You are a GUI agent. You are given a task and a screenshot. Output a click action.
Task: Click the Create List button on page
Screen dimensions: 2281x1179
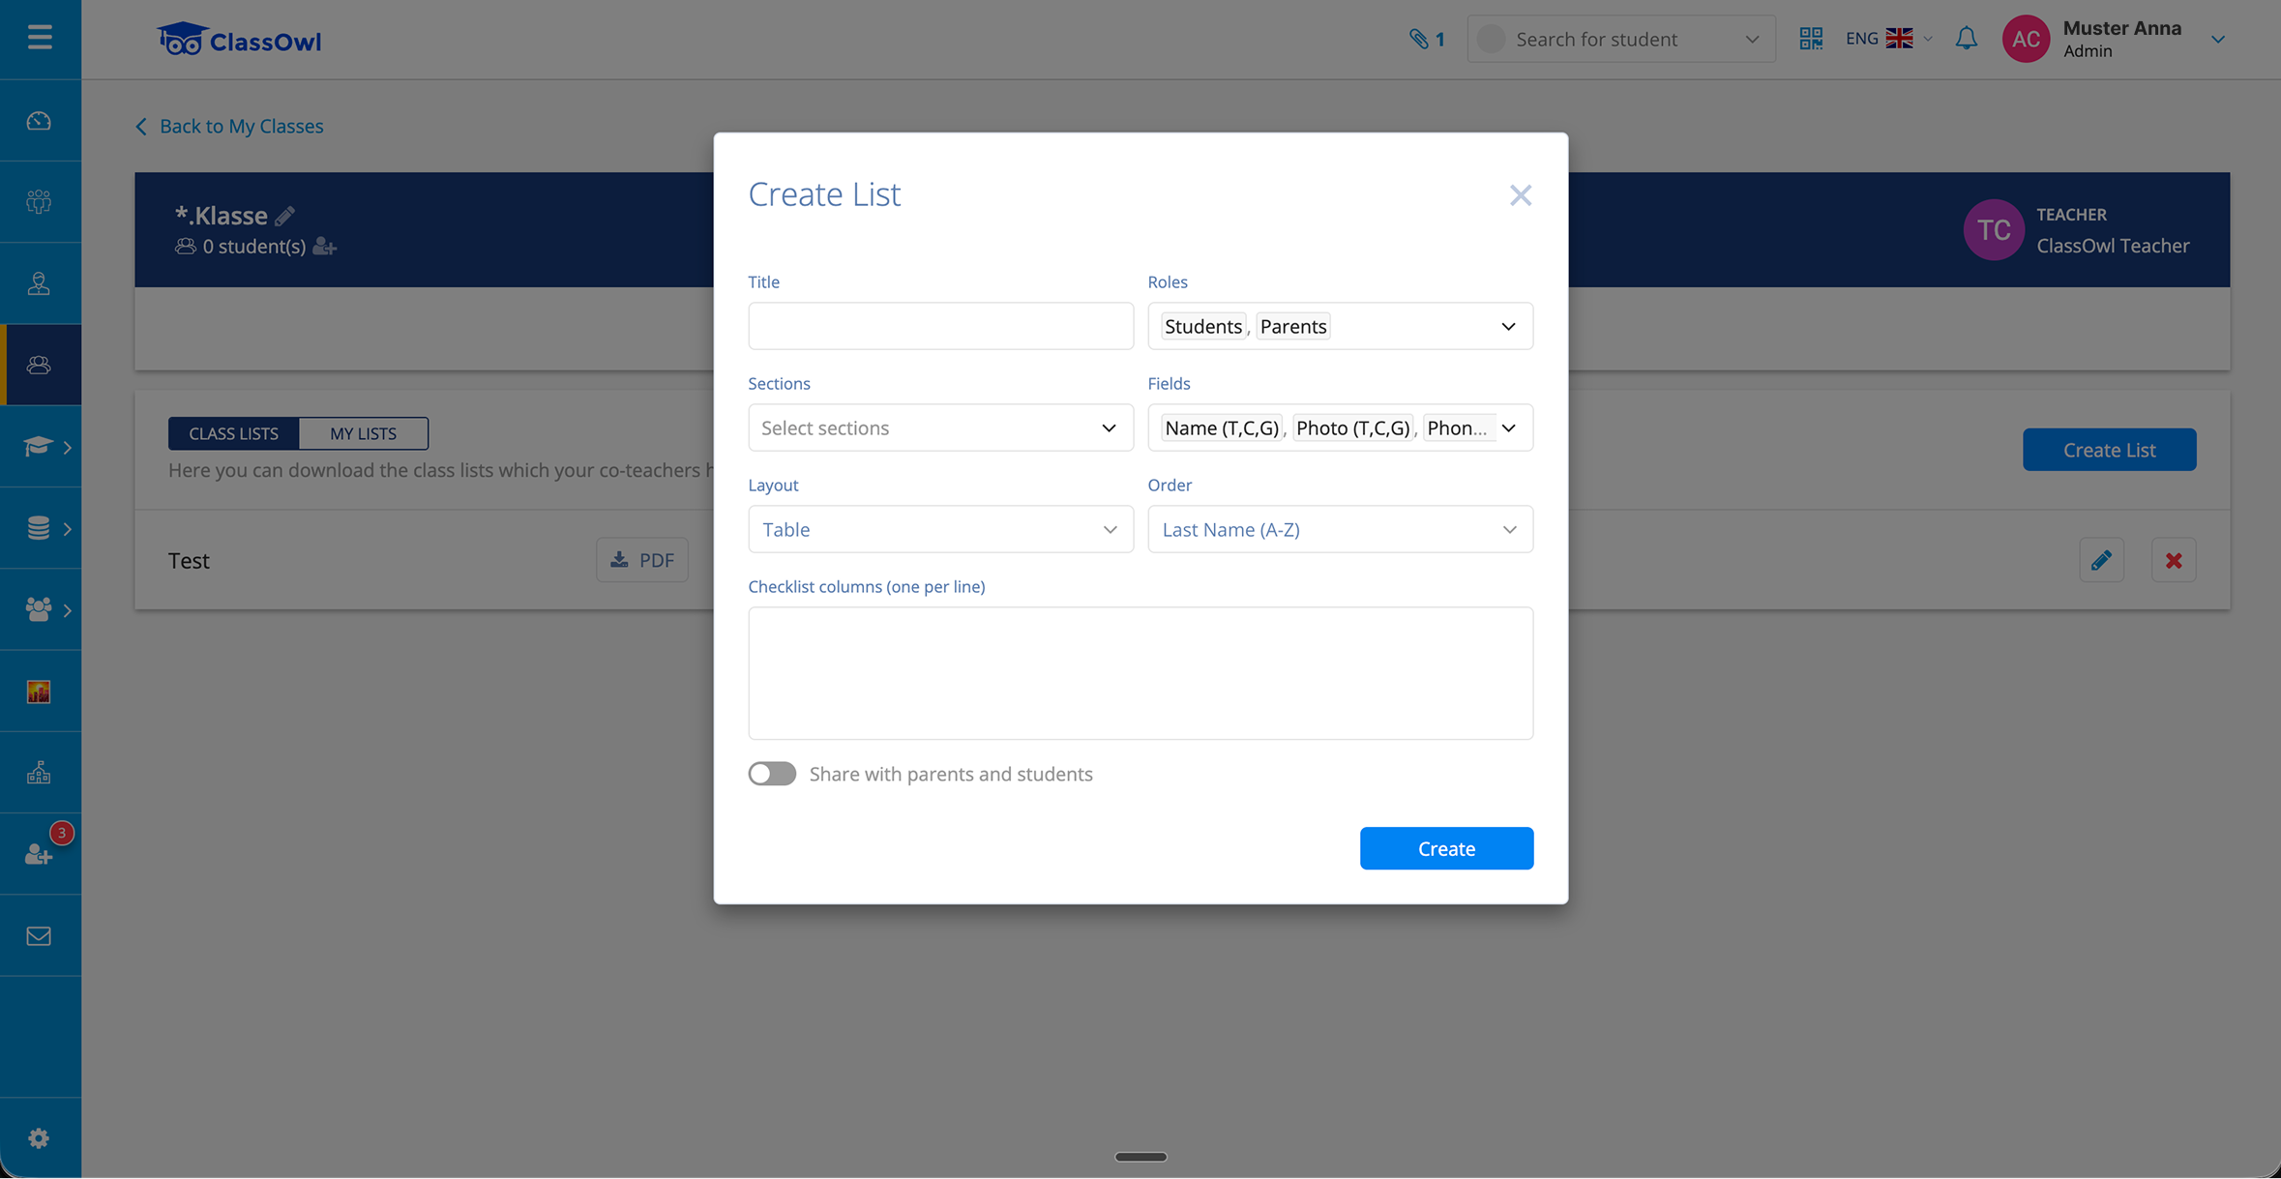point(2109,450)
